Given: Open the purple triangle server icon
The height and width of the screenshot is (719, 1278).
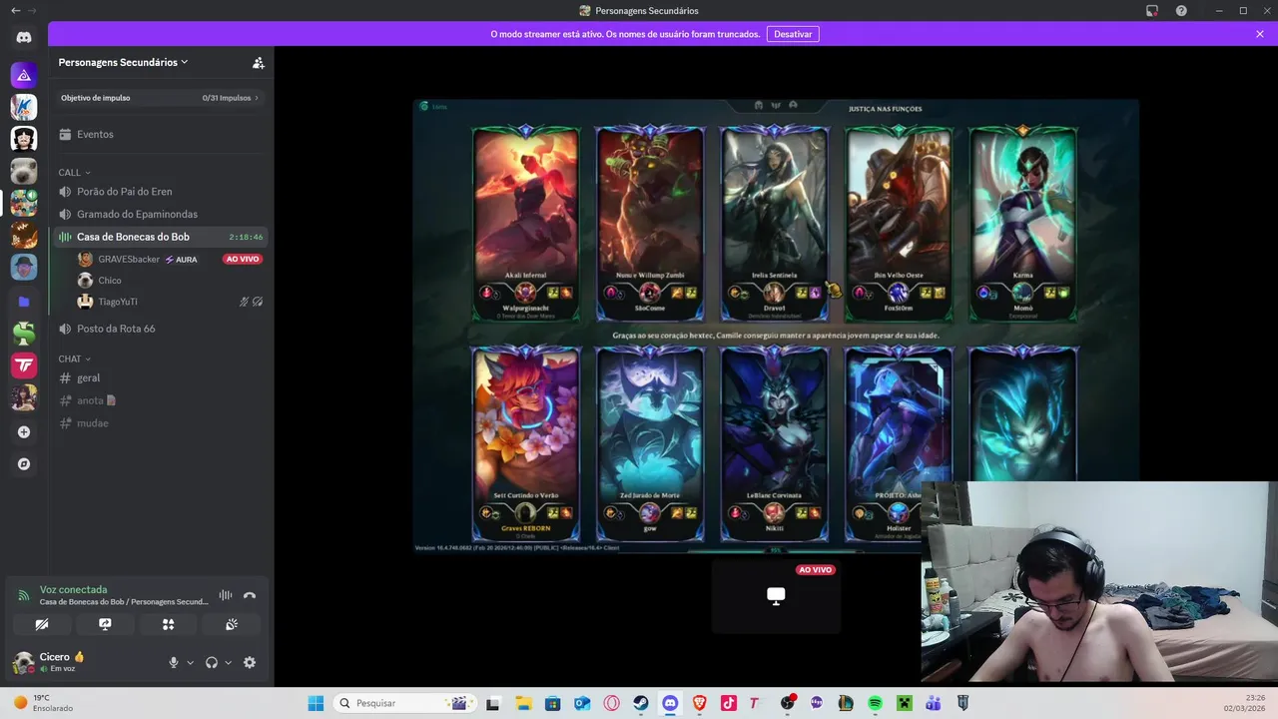Looking at the screenshot, I should pyautogui.click(x=24, y=75).
